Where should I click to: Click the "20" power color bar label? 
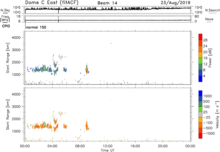coord(205,52)
